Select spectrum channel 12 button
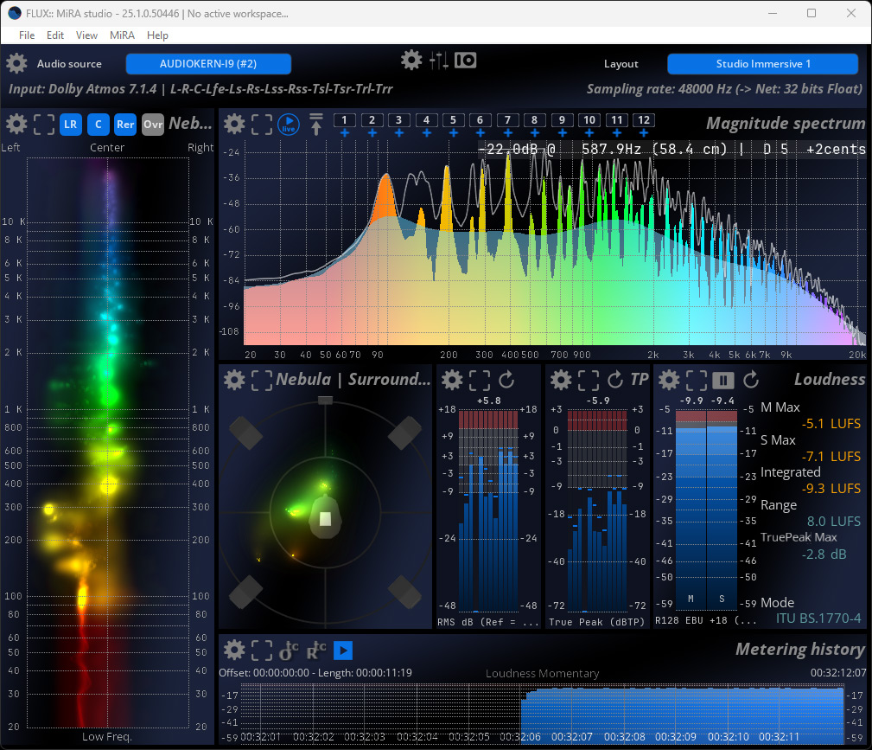Screen dimensions: 872x750 click(644, 119)
